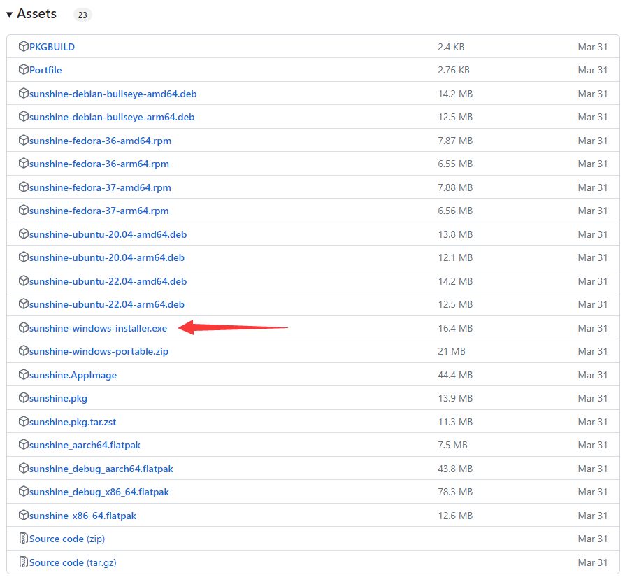Download sunshine_debug_x86_64.flatpak
This screenshot has height=582, width=625.
pyautogui.click(x=99, y=492)
